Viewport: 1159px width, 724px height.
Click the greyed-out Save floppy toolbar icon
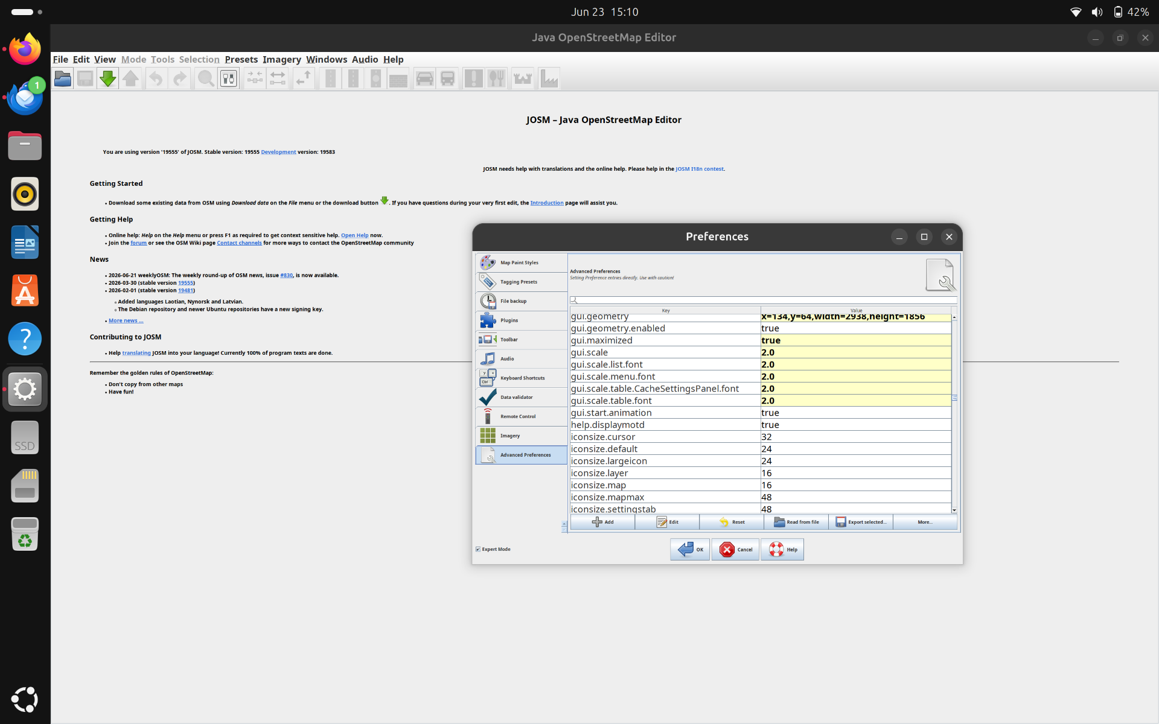[x=85, y=78]
